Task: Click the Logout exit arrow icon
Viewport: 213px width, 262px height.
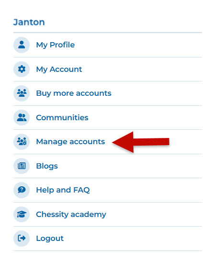Action: [x=22, y=238]
